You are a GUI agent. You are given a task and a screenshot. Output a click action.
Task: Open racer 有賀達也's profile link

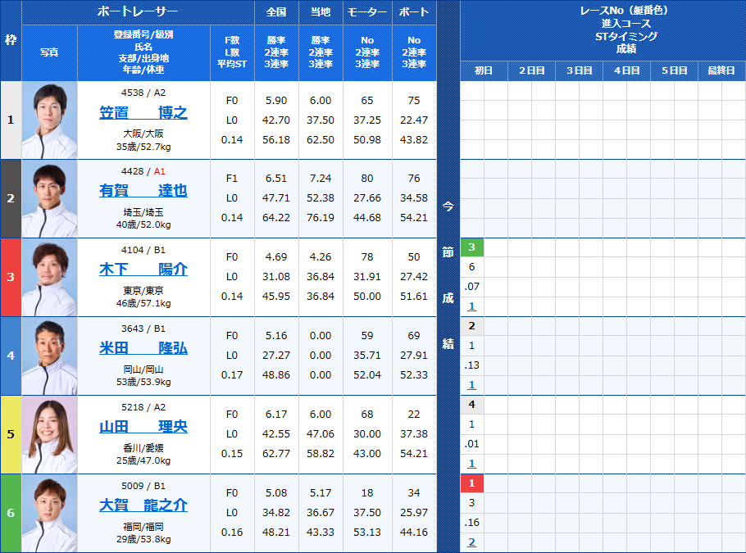[x=143, y=192]
